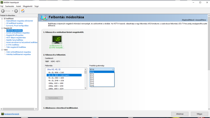Open Videó színbeállításainak megadása
The width and height of the screenshot is (210, 118).
18,52
